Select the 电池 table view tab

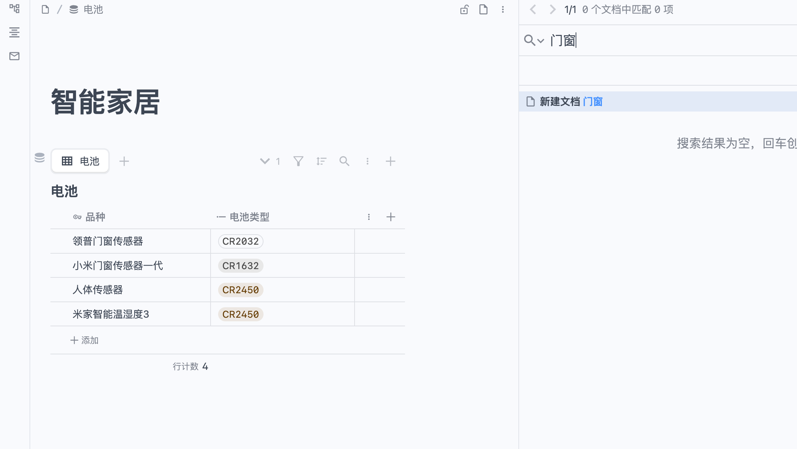[x=80, y=161]
